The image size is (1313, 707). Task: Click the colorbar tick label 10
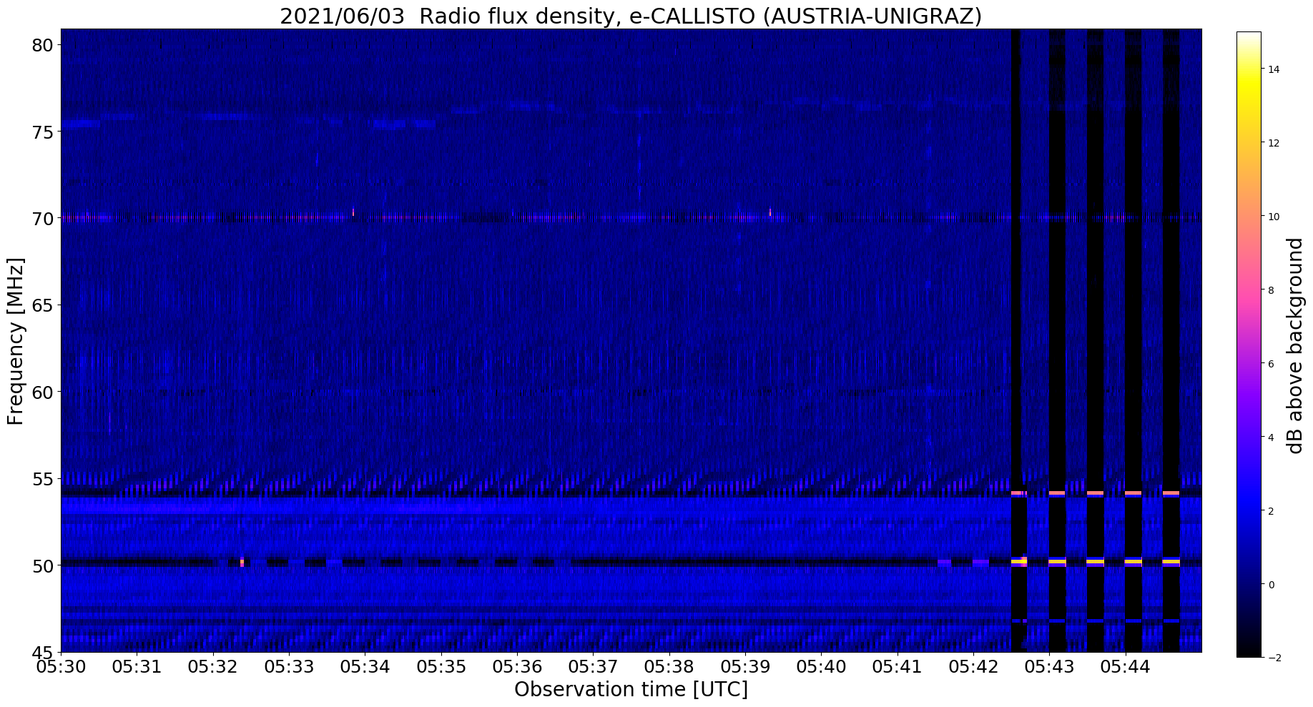(x=1274, y=217)
